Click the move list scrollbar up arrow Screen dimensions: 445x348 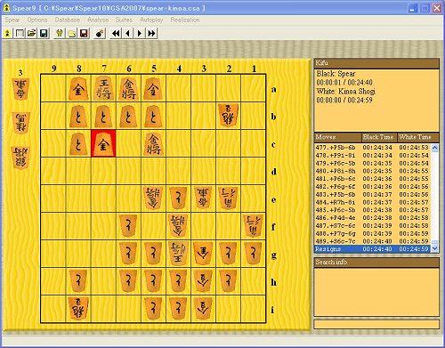[x=435, y=148]
